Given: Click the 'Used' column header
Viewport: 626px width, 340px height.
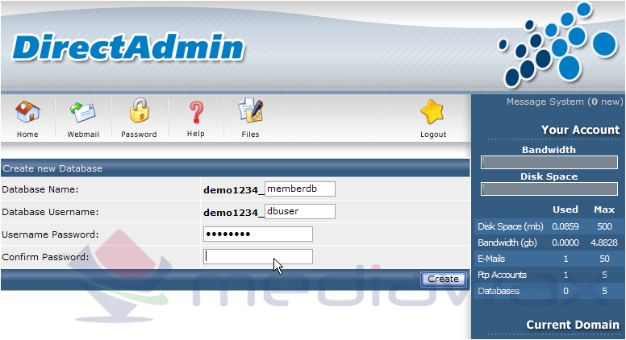Looking at the screenshot, I should coord(565,209).
